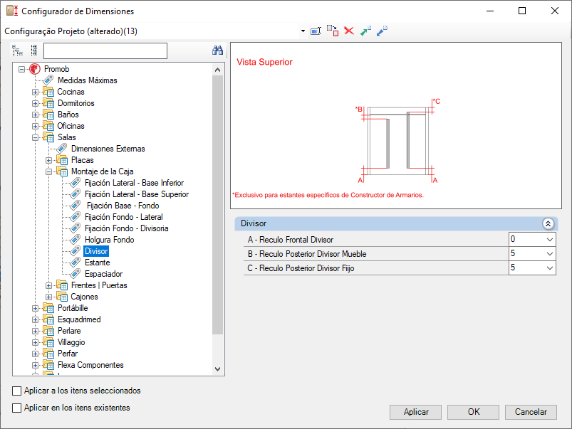Click the Oficinas folder icon
The image size is (572, 429).
(48, 126)
